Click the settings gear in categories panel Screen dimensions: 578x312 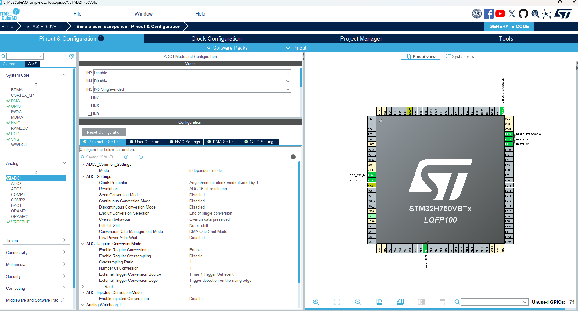click(x=72, y=56)
